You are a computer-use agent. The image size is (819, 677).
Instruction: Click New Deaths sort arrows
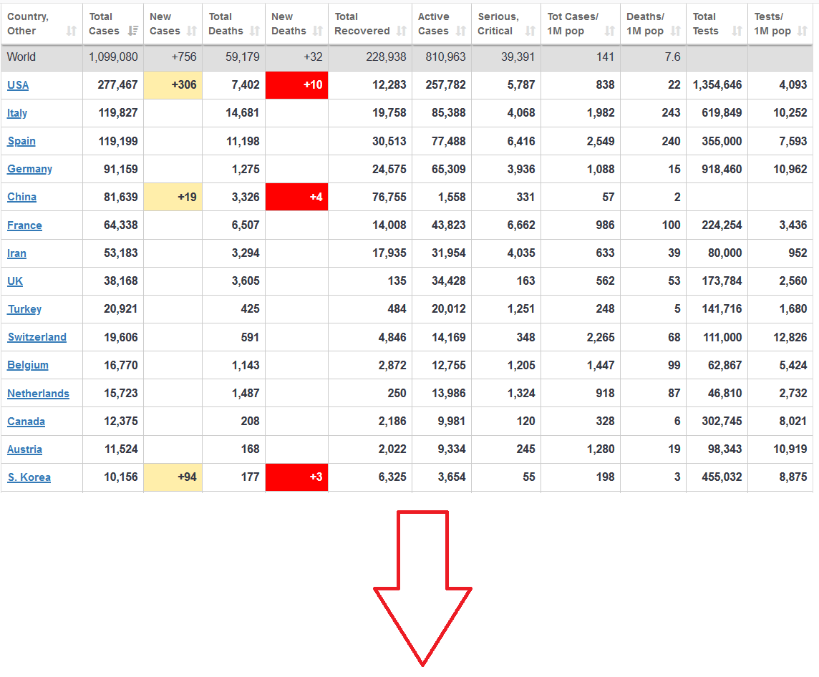317,31
